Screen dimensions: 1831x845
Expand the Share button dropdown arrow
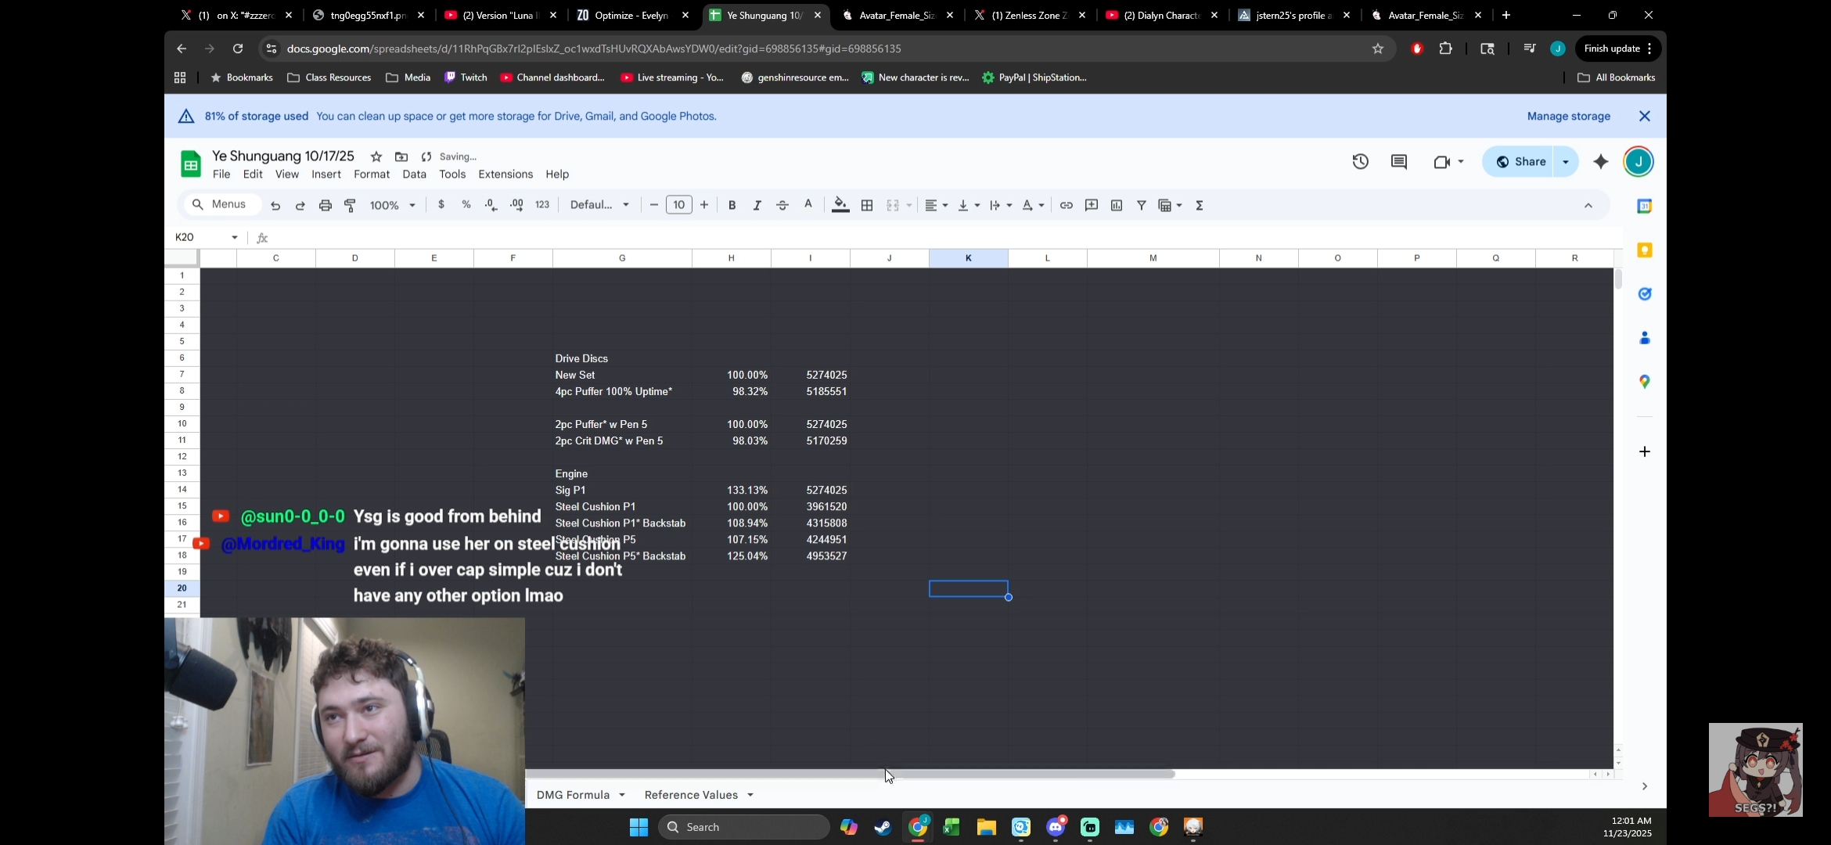click(1566, 162)
